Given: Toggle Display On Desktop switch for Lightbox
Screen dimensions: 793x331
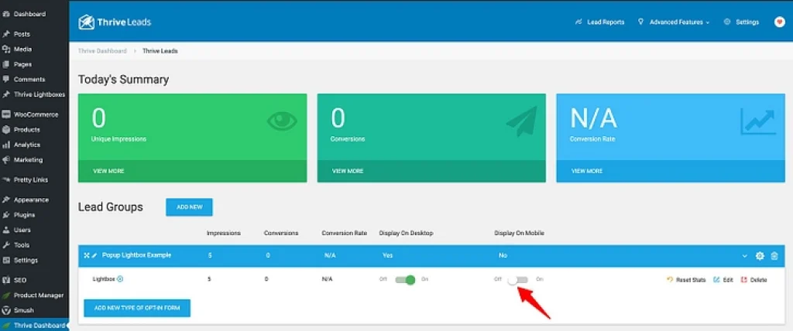Looking at the screenshot, I should pos(404,280).
